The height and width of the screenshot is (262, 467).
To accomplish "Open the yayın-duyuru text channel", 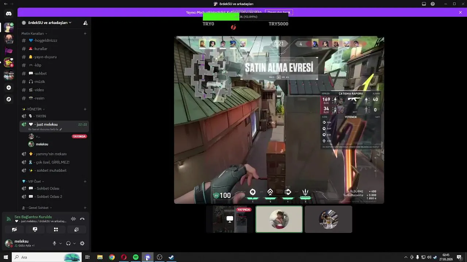I will 54,57.
